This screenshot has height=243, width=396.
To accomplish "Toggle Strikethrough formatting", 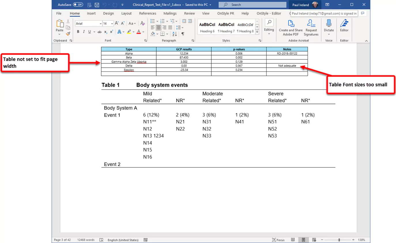I will (99, 32).
